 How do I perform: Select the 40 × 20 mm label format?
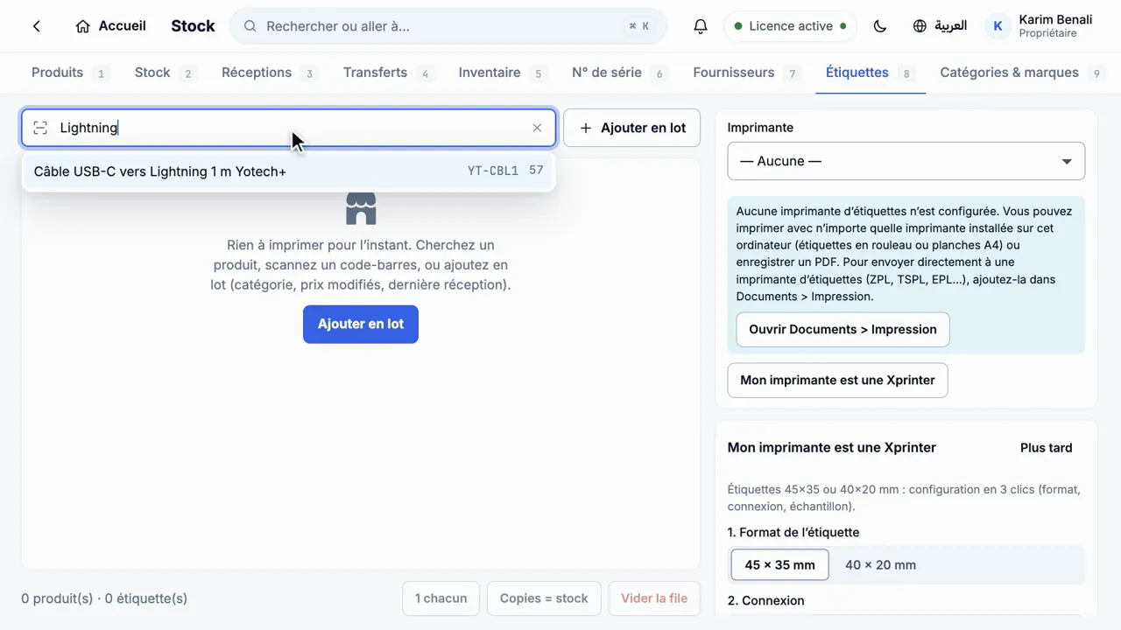click(x=880, y=564)
